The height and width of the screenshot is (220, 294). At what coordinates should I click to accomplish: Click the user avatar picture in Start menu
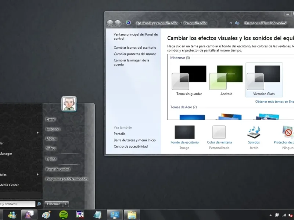pos(69,104)
